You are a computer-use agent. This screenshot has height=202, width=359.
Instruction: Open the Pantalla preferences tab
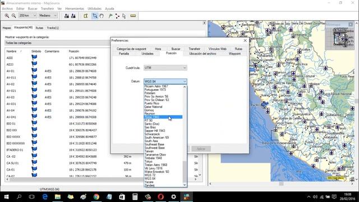[124, 54]
